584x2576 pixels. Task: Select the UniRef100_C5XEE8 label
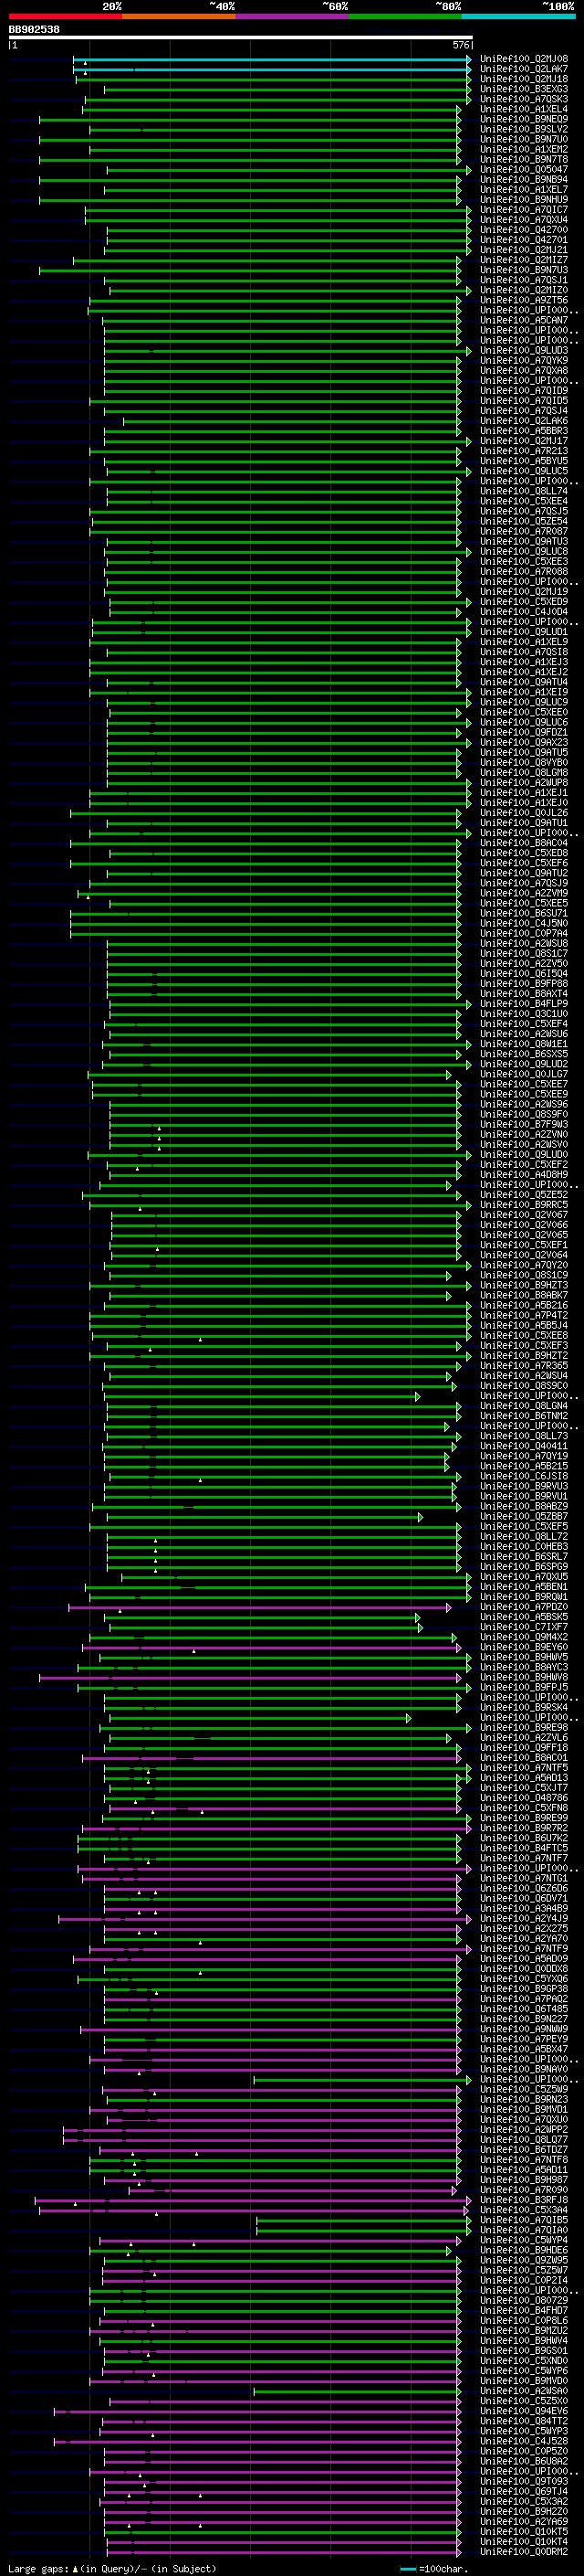tap(524, 1336)
